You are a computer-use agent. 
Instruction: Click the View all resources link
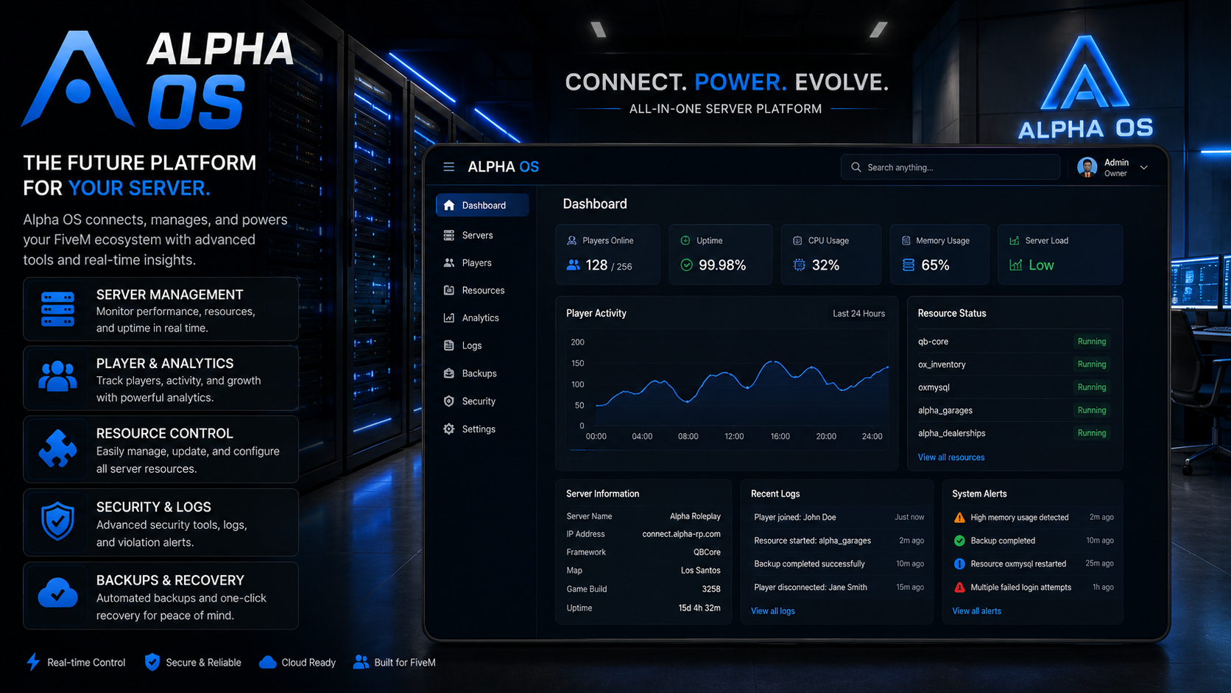[950, 457]
